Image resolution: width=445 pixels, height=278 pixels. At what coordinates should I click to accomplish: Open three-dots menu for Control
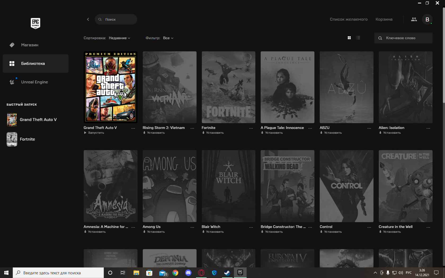coord(369,227)
